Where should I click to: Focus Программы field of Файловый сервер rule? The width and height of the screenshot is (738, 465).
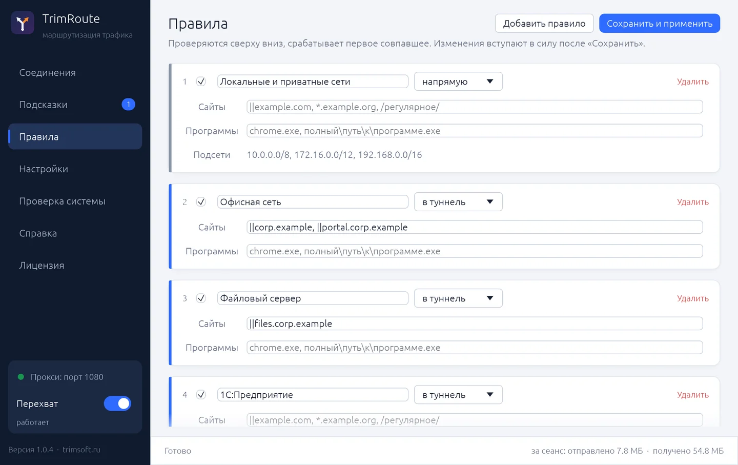click(475, 348)
